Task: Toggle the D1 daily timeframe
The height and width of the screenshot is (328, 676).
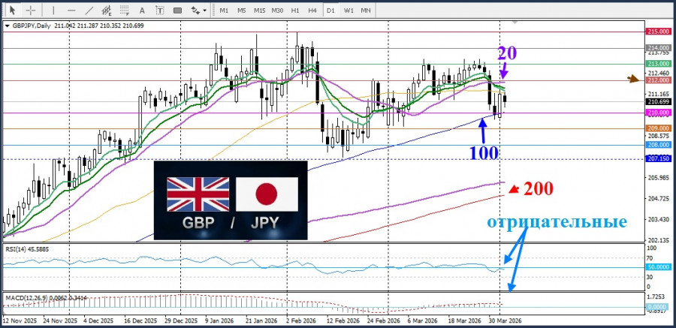Action: [330, 10]
